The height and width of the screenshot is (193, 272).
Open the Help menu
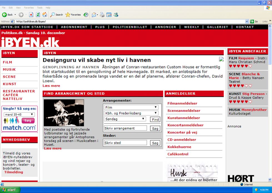48,8
